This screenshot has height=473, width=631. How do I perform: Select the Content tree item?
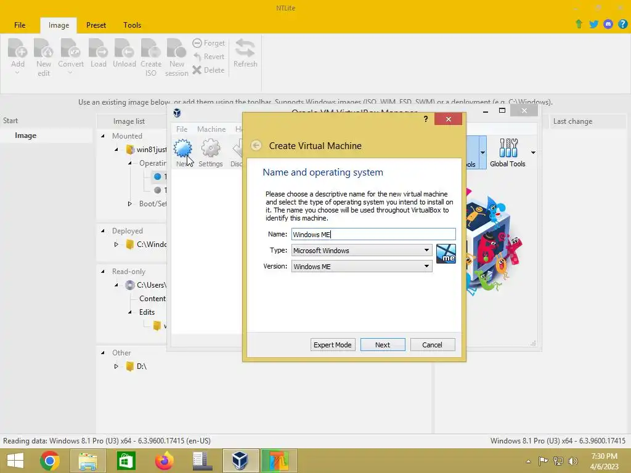pyautogui.click(x=152, y=299)
